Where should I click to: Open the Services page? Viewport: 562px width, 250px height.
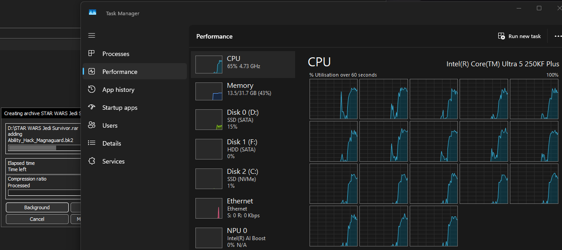pyautogui.click(x=135, y=161)
